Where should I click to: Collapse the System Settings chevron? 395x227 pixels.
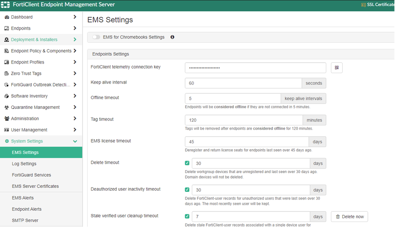click(x=75, y=141)
